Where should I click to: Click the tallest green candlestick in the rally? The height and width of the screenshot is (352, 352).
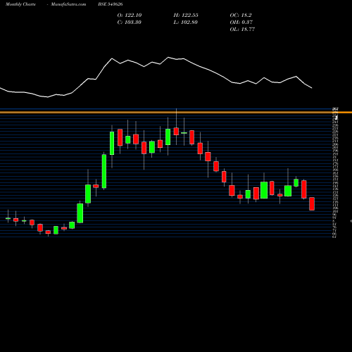tap(104, 171)
